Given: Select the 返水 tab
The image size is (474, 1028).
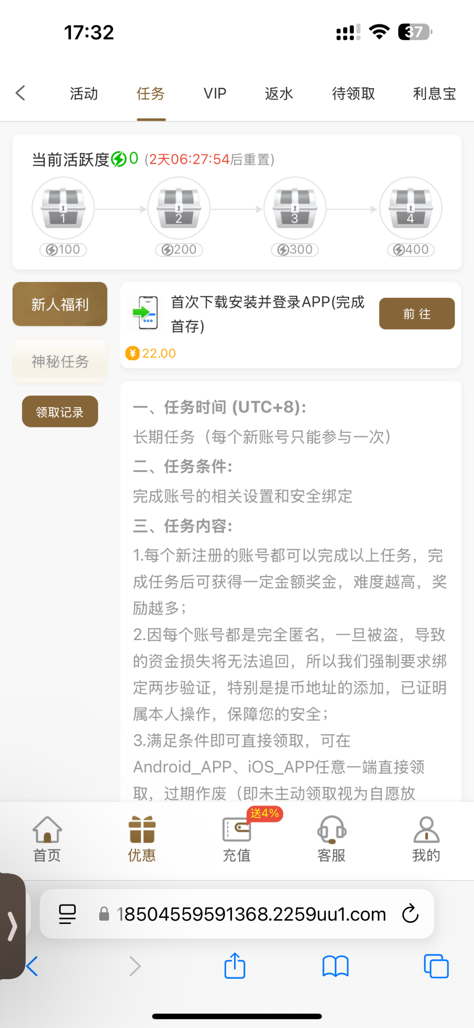Looking at the screenshot, I should point(279,93).
